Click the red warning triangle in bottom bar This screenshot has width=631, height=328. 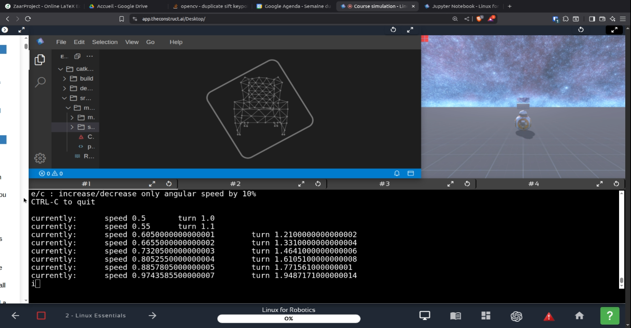pos(548,316)
